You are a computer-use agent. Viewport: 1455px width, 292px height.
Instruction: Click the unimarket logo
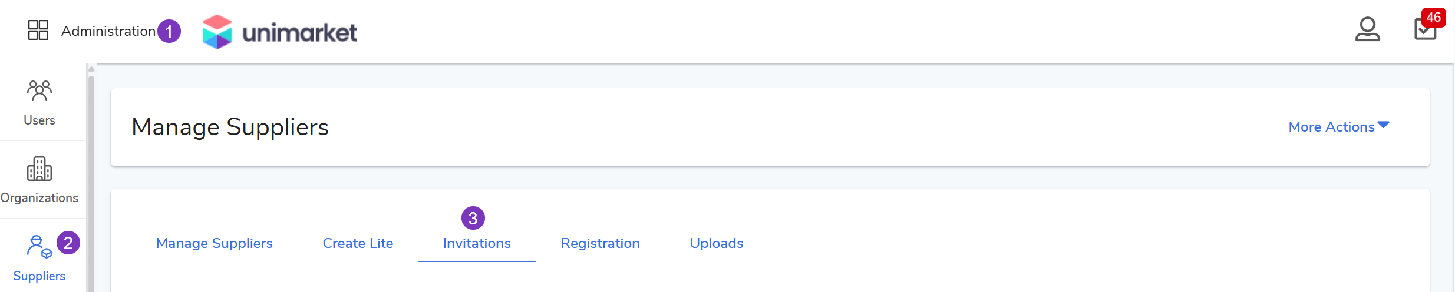pos(280,32)
